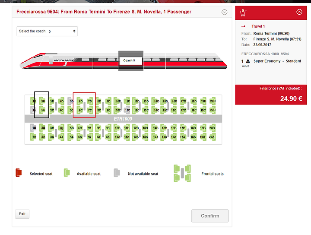Image resolution: width=311 pixels, height=235 pixels.
Task: Select seat 4B
Action: 61,128
